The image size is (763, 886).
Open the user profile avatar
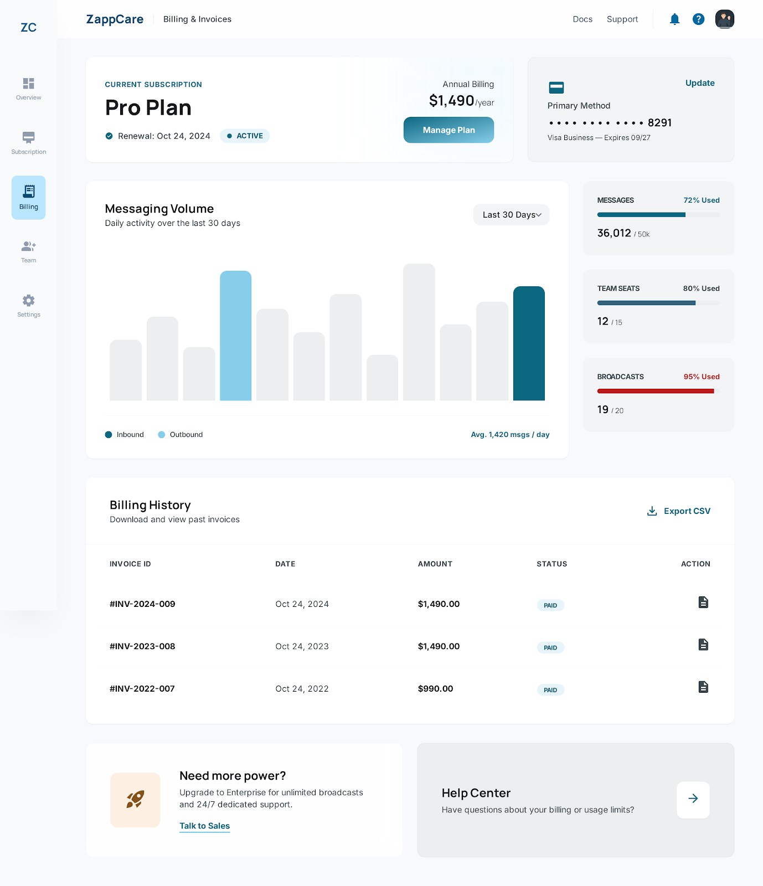[724, 19]
